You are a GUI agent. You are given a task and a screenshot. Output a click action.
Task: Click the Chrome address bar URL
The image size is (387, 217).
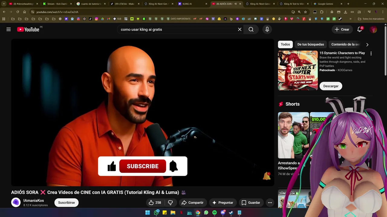point(57,12)
